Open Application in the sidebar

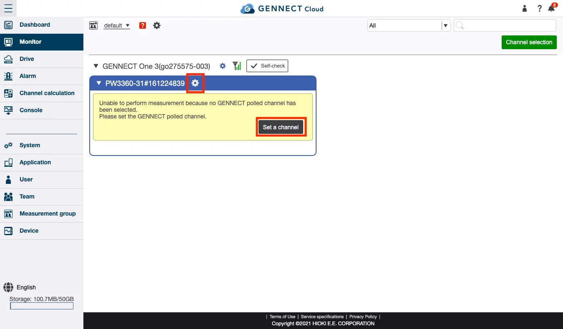coord(42,162)
